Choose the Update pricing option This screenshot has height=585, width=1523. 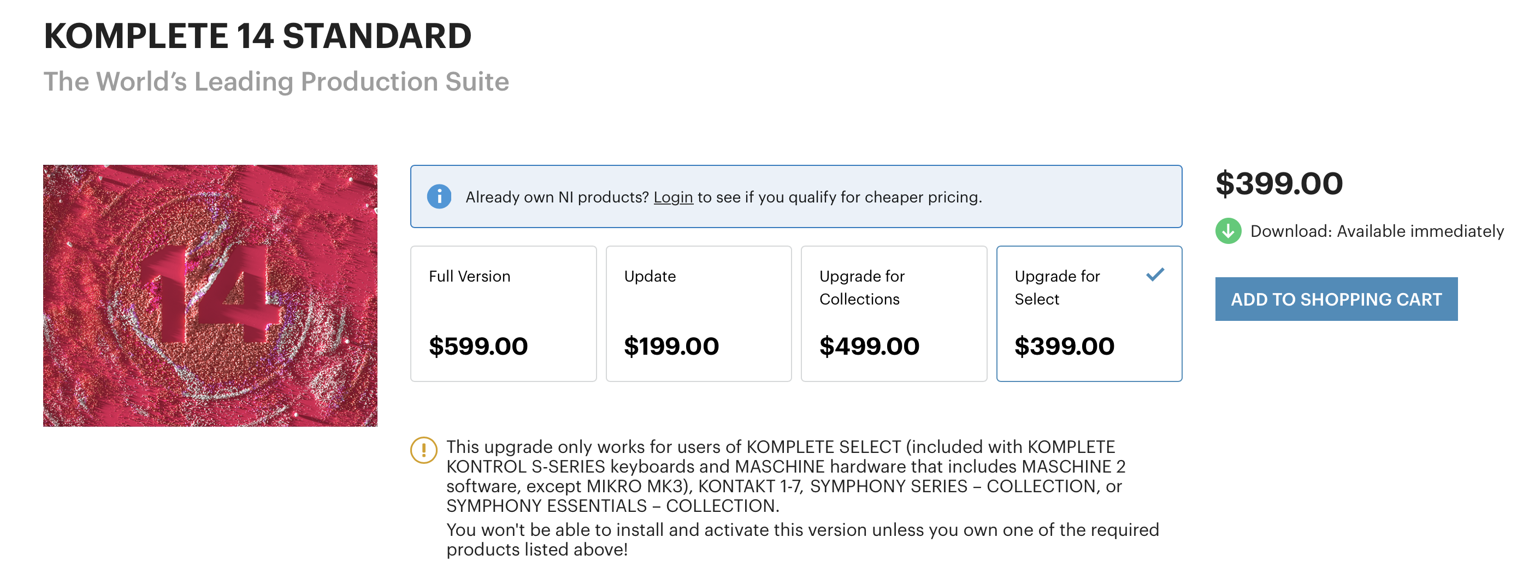pos(698,314)
